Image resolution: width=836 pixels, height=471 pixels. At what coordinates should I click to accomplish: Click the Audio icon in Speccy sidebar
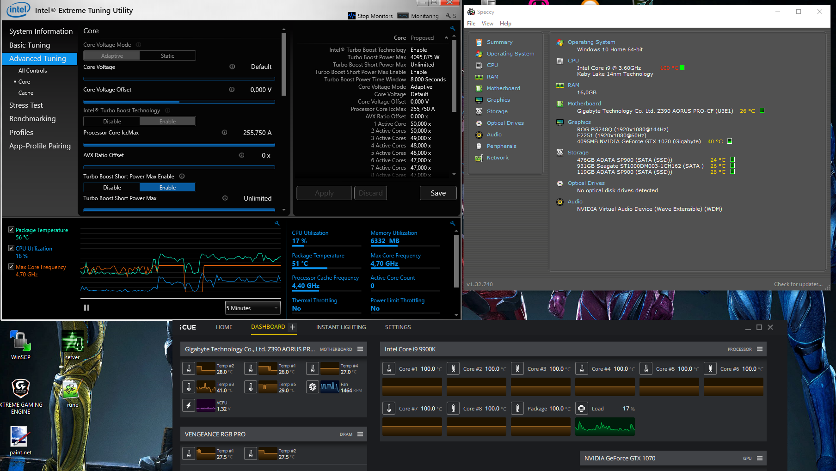[479, 135]
